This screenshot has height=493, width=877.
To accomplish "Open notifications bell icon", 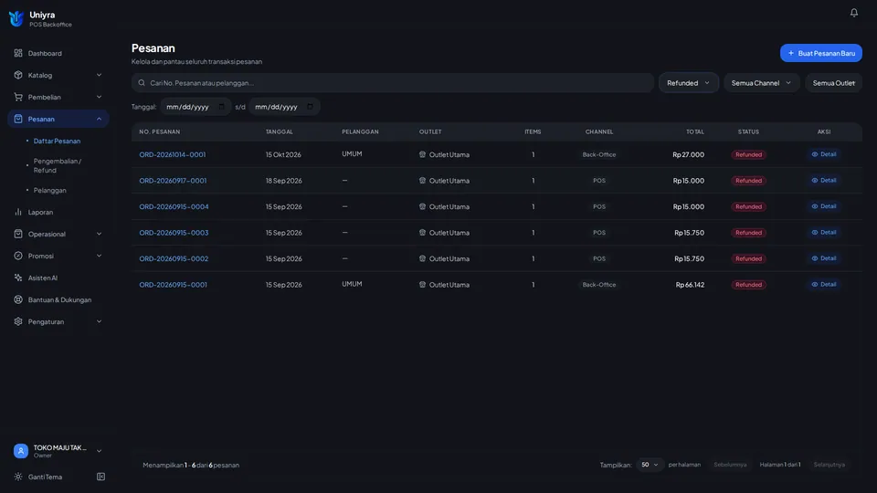I will tap(853, 12).
